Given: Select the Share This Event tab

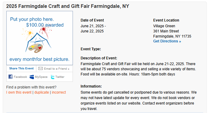Looking at the screenshot, I should [x=21, y=68].
